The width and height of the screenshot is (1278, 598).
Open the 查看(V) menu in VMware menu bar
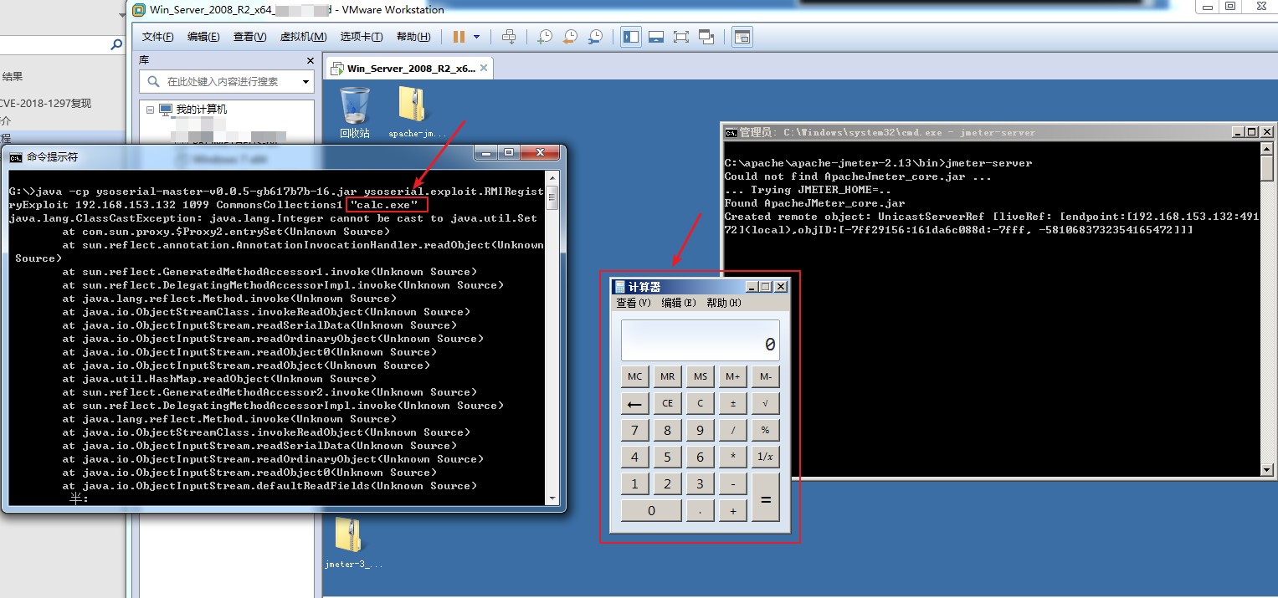(249, 37)
